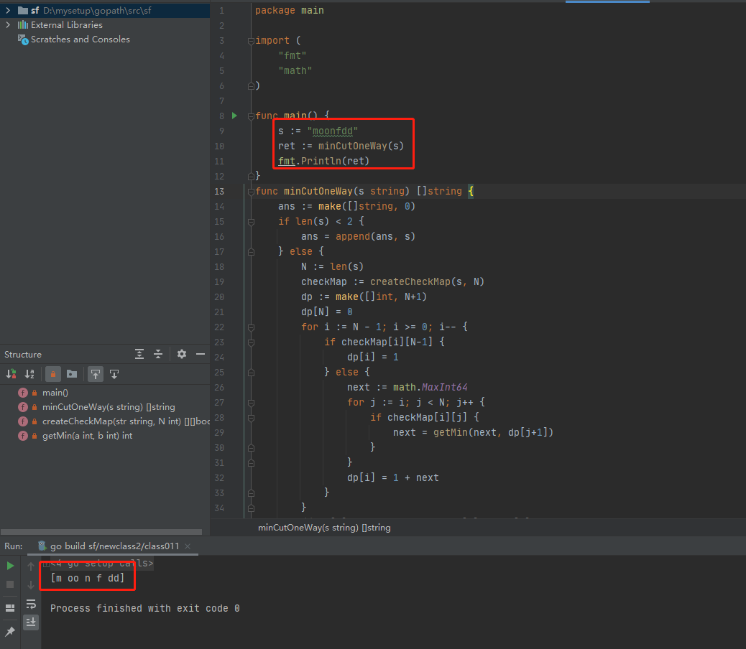This screenshot has height=649, width=746.
Task: Click line number 13 in gutter
Action: (x=219, y=192)
